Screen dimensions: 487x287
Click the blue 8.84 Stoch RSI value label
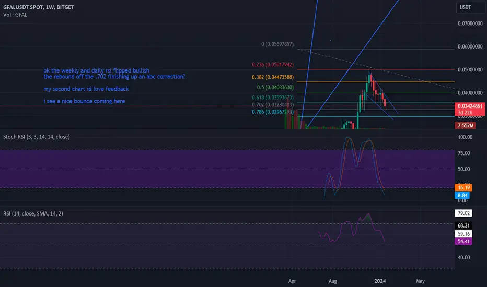tap(462, 195)
